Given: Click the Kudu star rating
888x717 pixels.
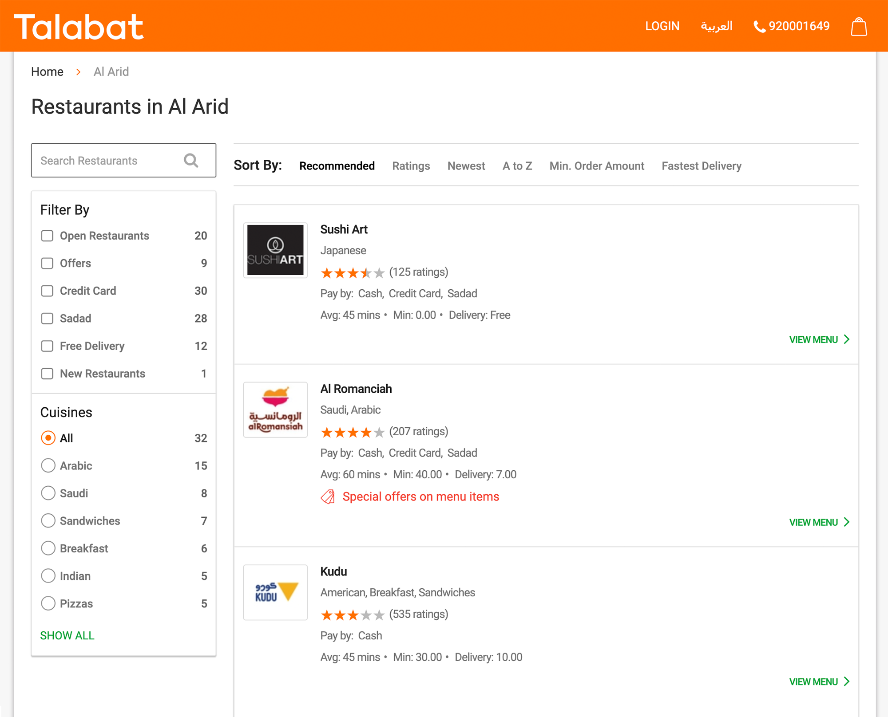Looking at the screenshot, I should 353,615.
